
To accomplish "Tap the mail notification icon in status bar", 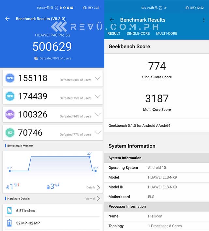I will point(72,8).
